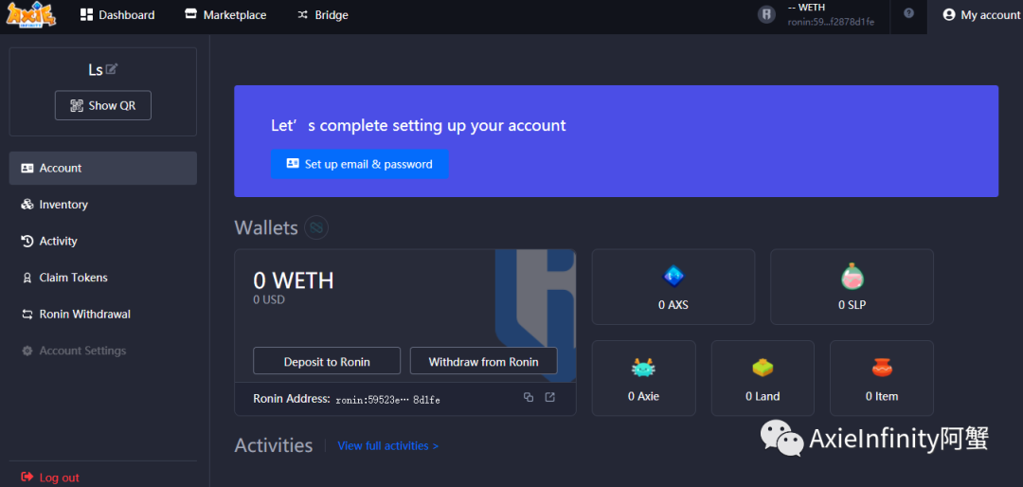
Task: Click the QR code icon
Action: pos(77,106)
